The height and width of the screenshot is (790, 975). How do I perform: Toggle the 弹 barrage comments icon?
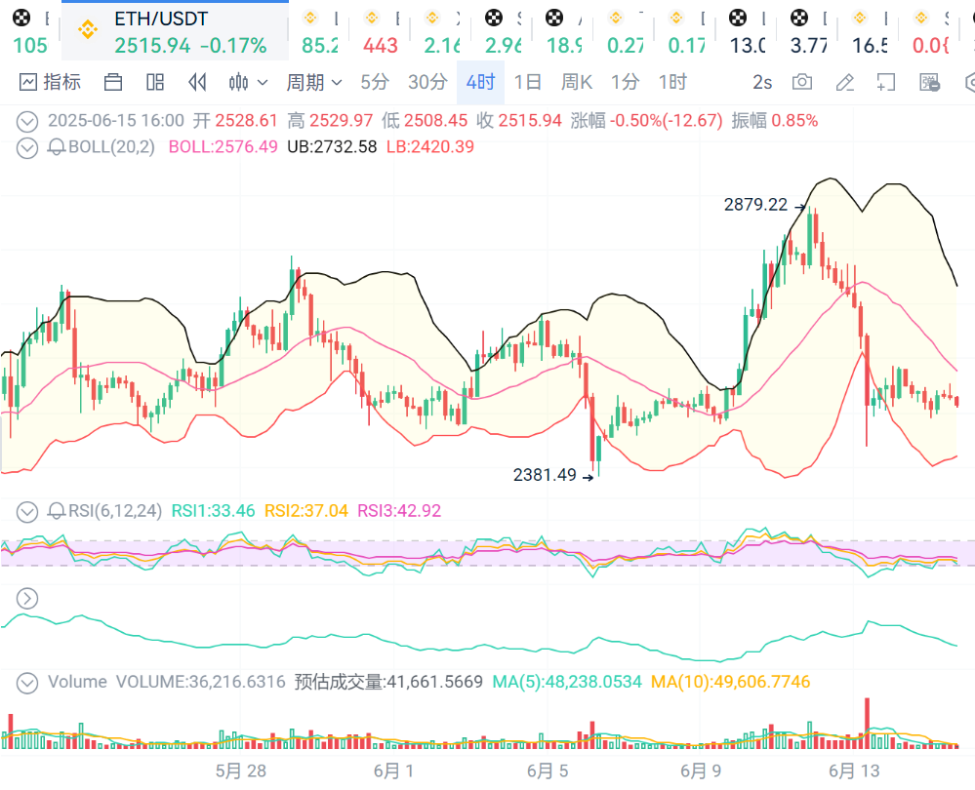929,82
